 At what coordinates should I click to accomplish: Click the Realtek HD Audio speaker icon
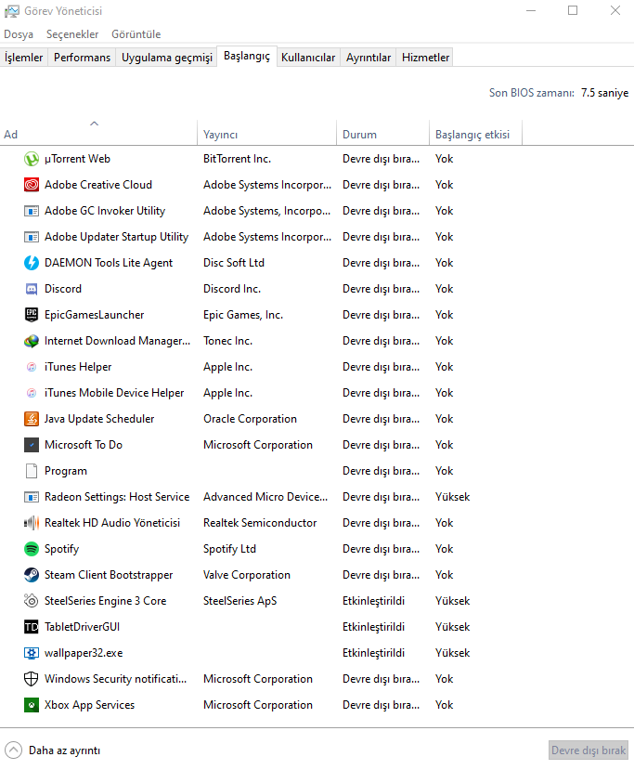pos(32,523)
